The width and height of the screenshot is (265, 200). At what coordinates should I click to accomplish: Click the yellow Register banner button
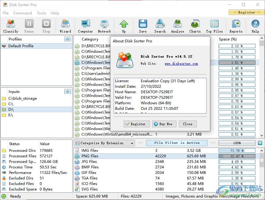(x=247, y=12)
